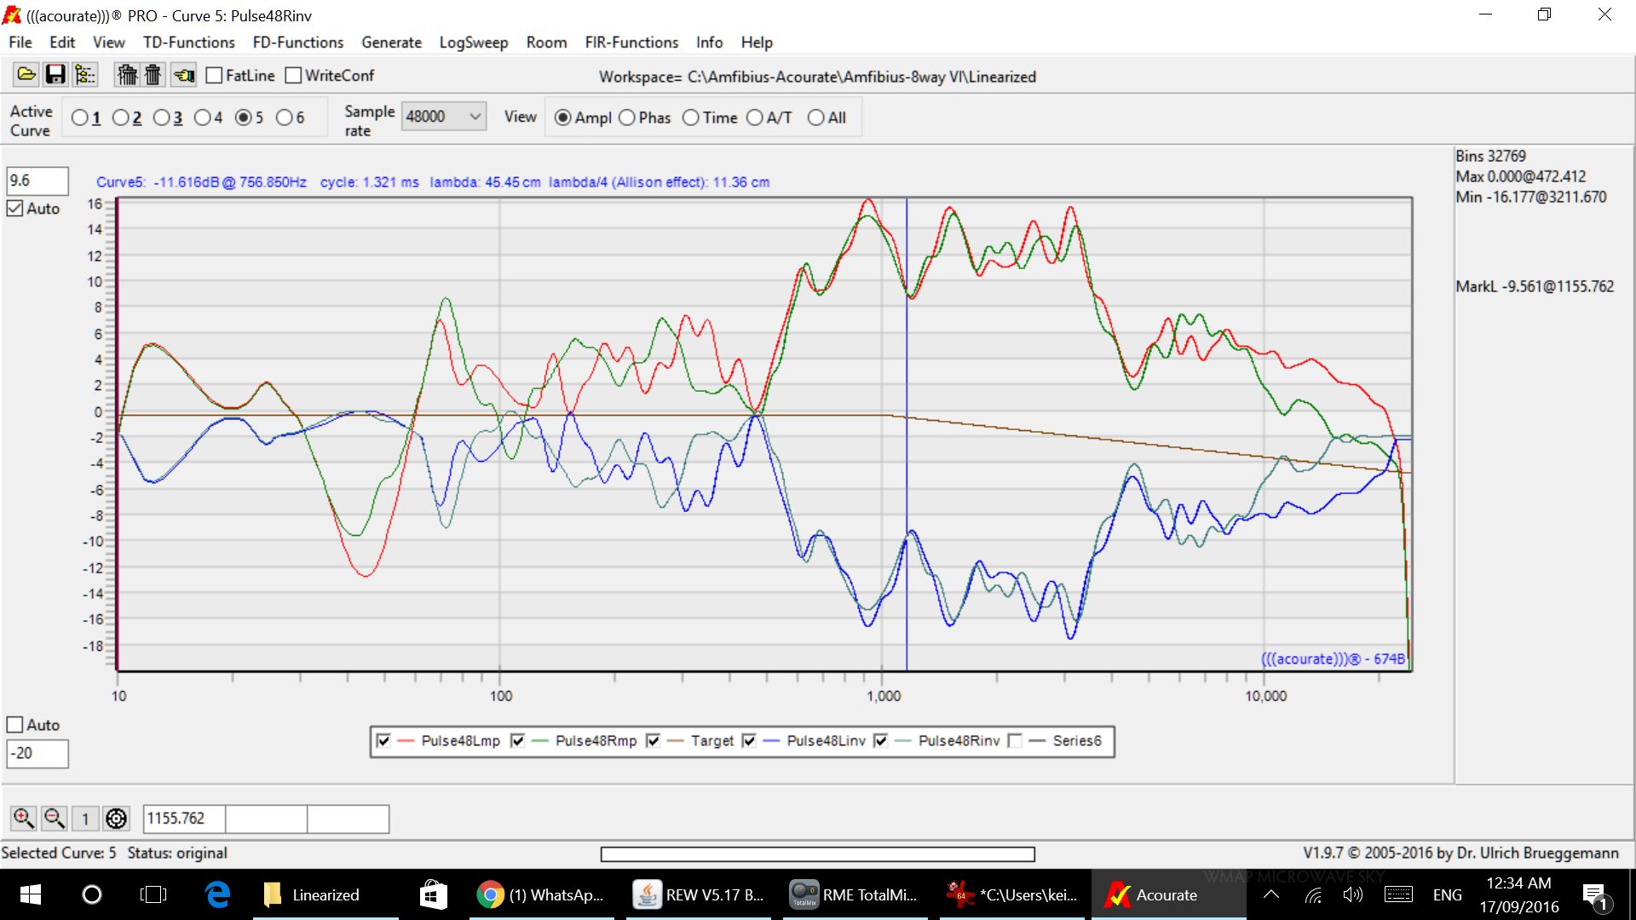Open the Room menu
The height and width of the screenshot is (920, 1636).
(x=546, y=43)
